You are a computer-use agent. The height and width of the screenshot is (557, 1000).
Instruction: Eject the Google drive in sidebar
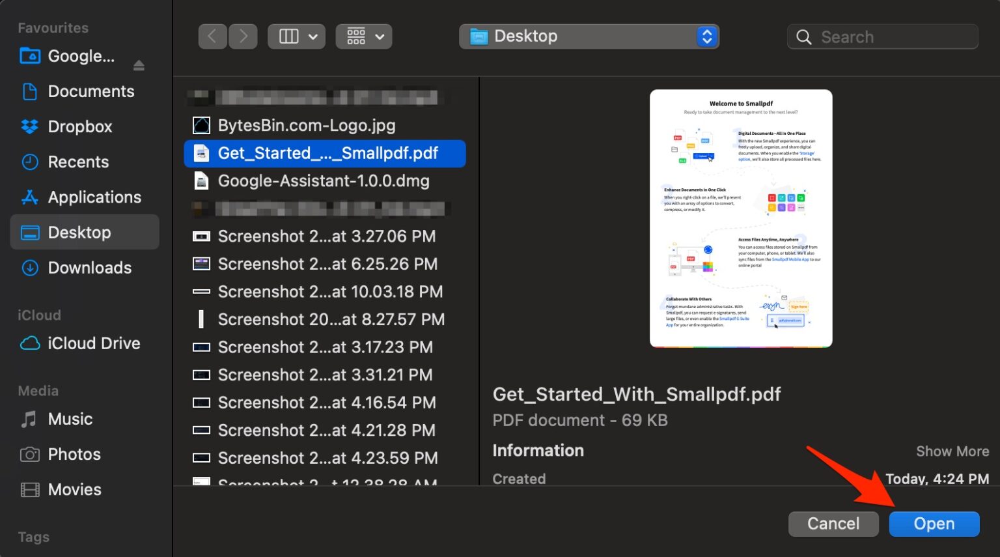[x=139, y=64]
